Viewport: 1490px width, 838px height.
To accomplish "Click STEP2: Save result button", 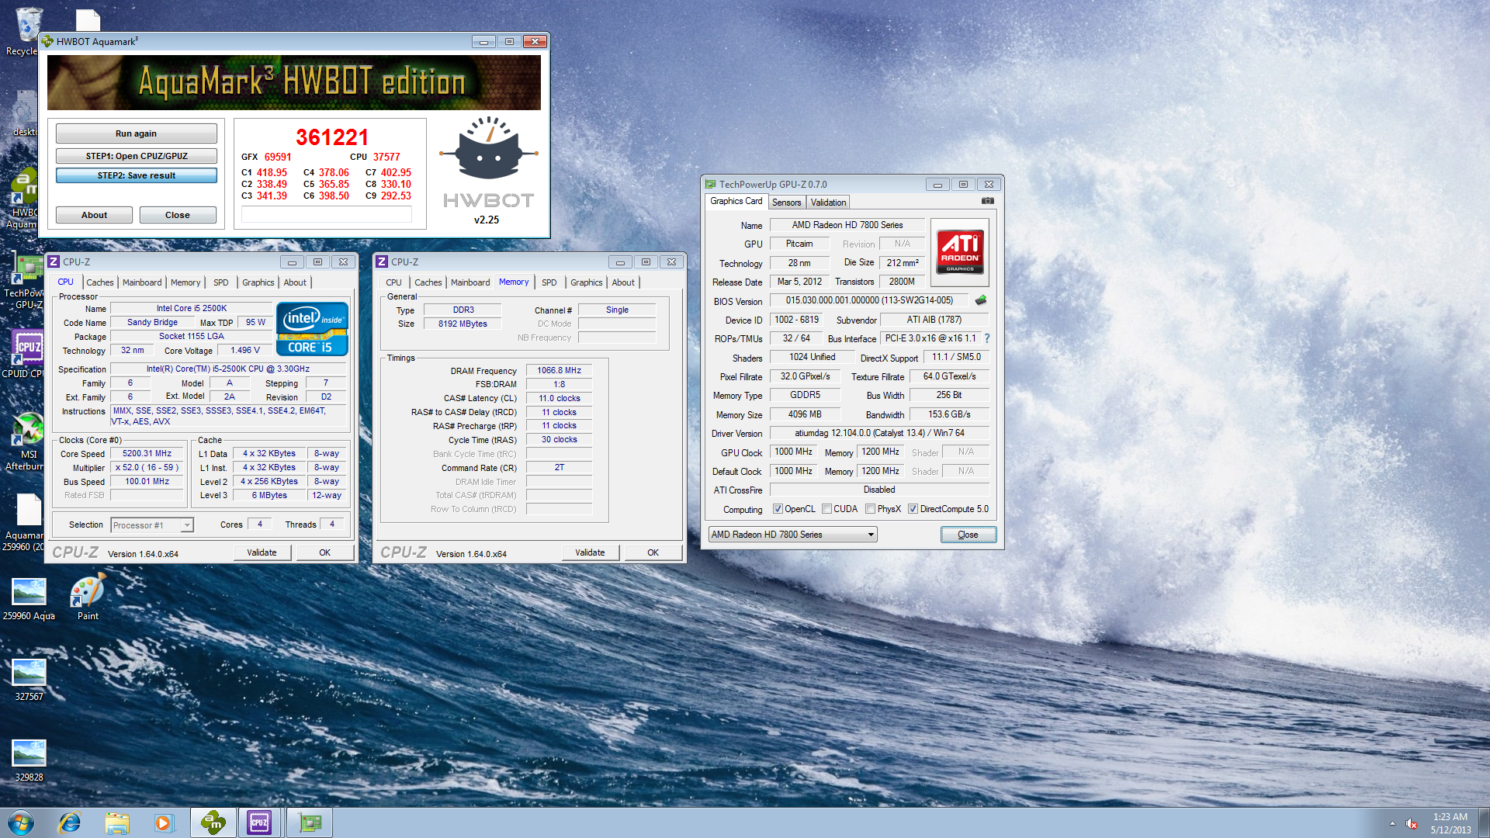I will [x=136, y=175].
